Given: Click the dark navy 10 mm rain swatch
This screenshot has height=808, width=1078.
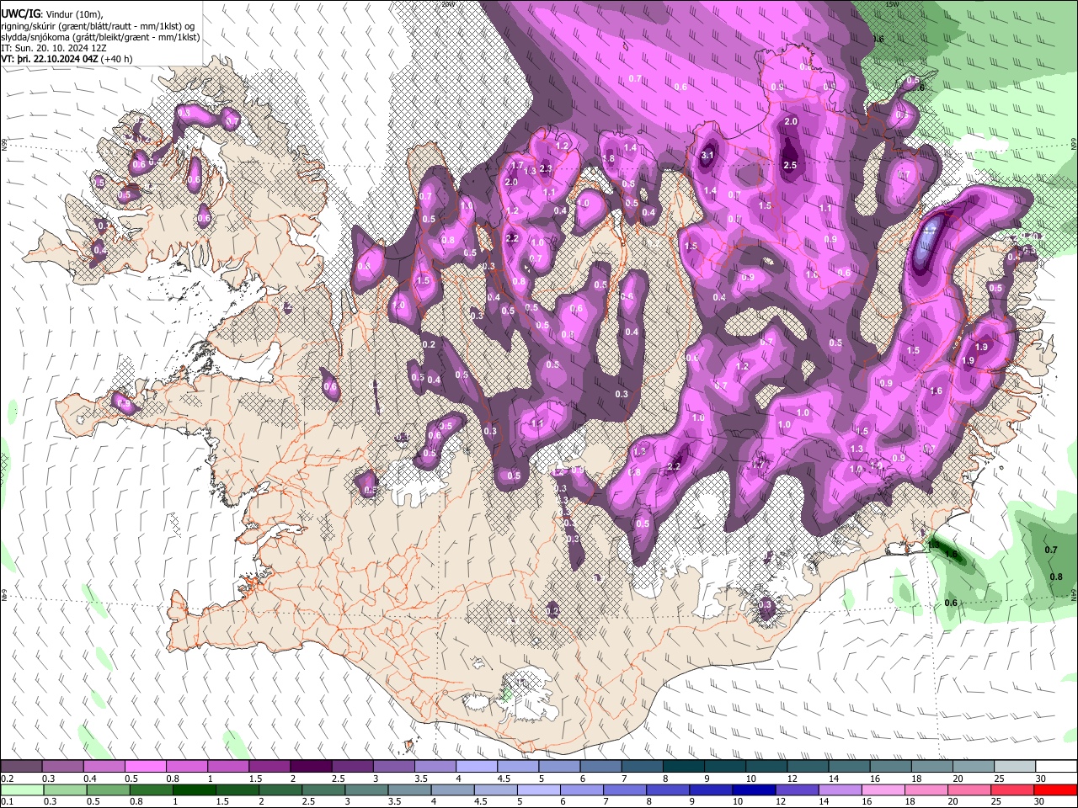Looking at the screenshot, I should [x=755, y=789].
